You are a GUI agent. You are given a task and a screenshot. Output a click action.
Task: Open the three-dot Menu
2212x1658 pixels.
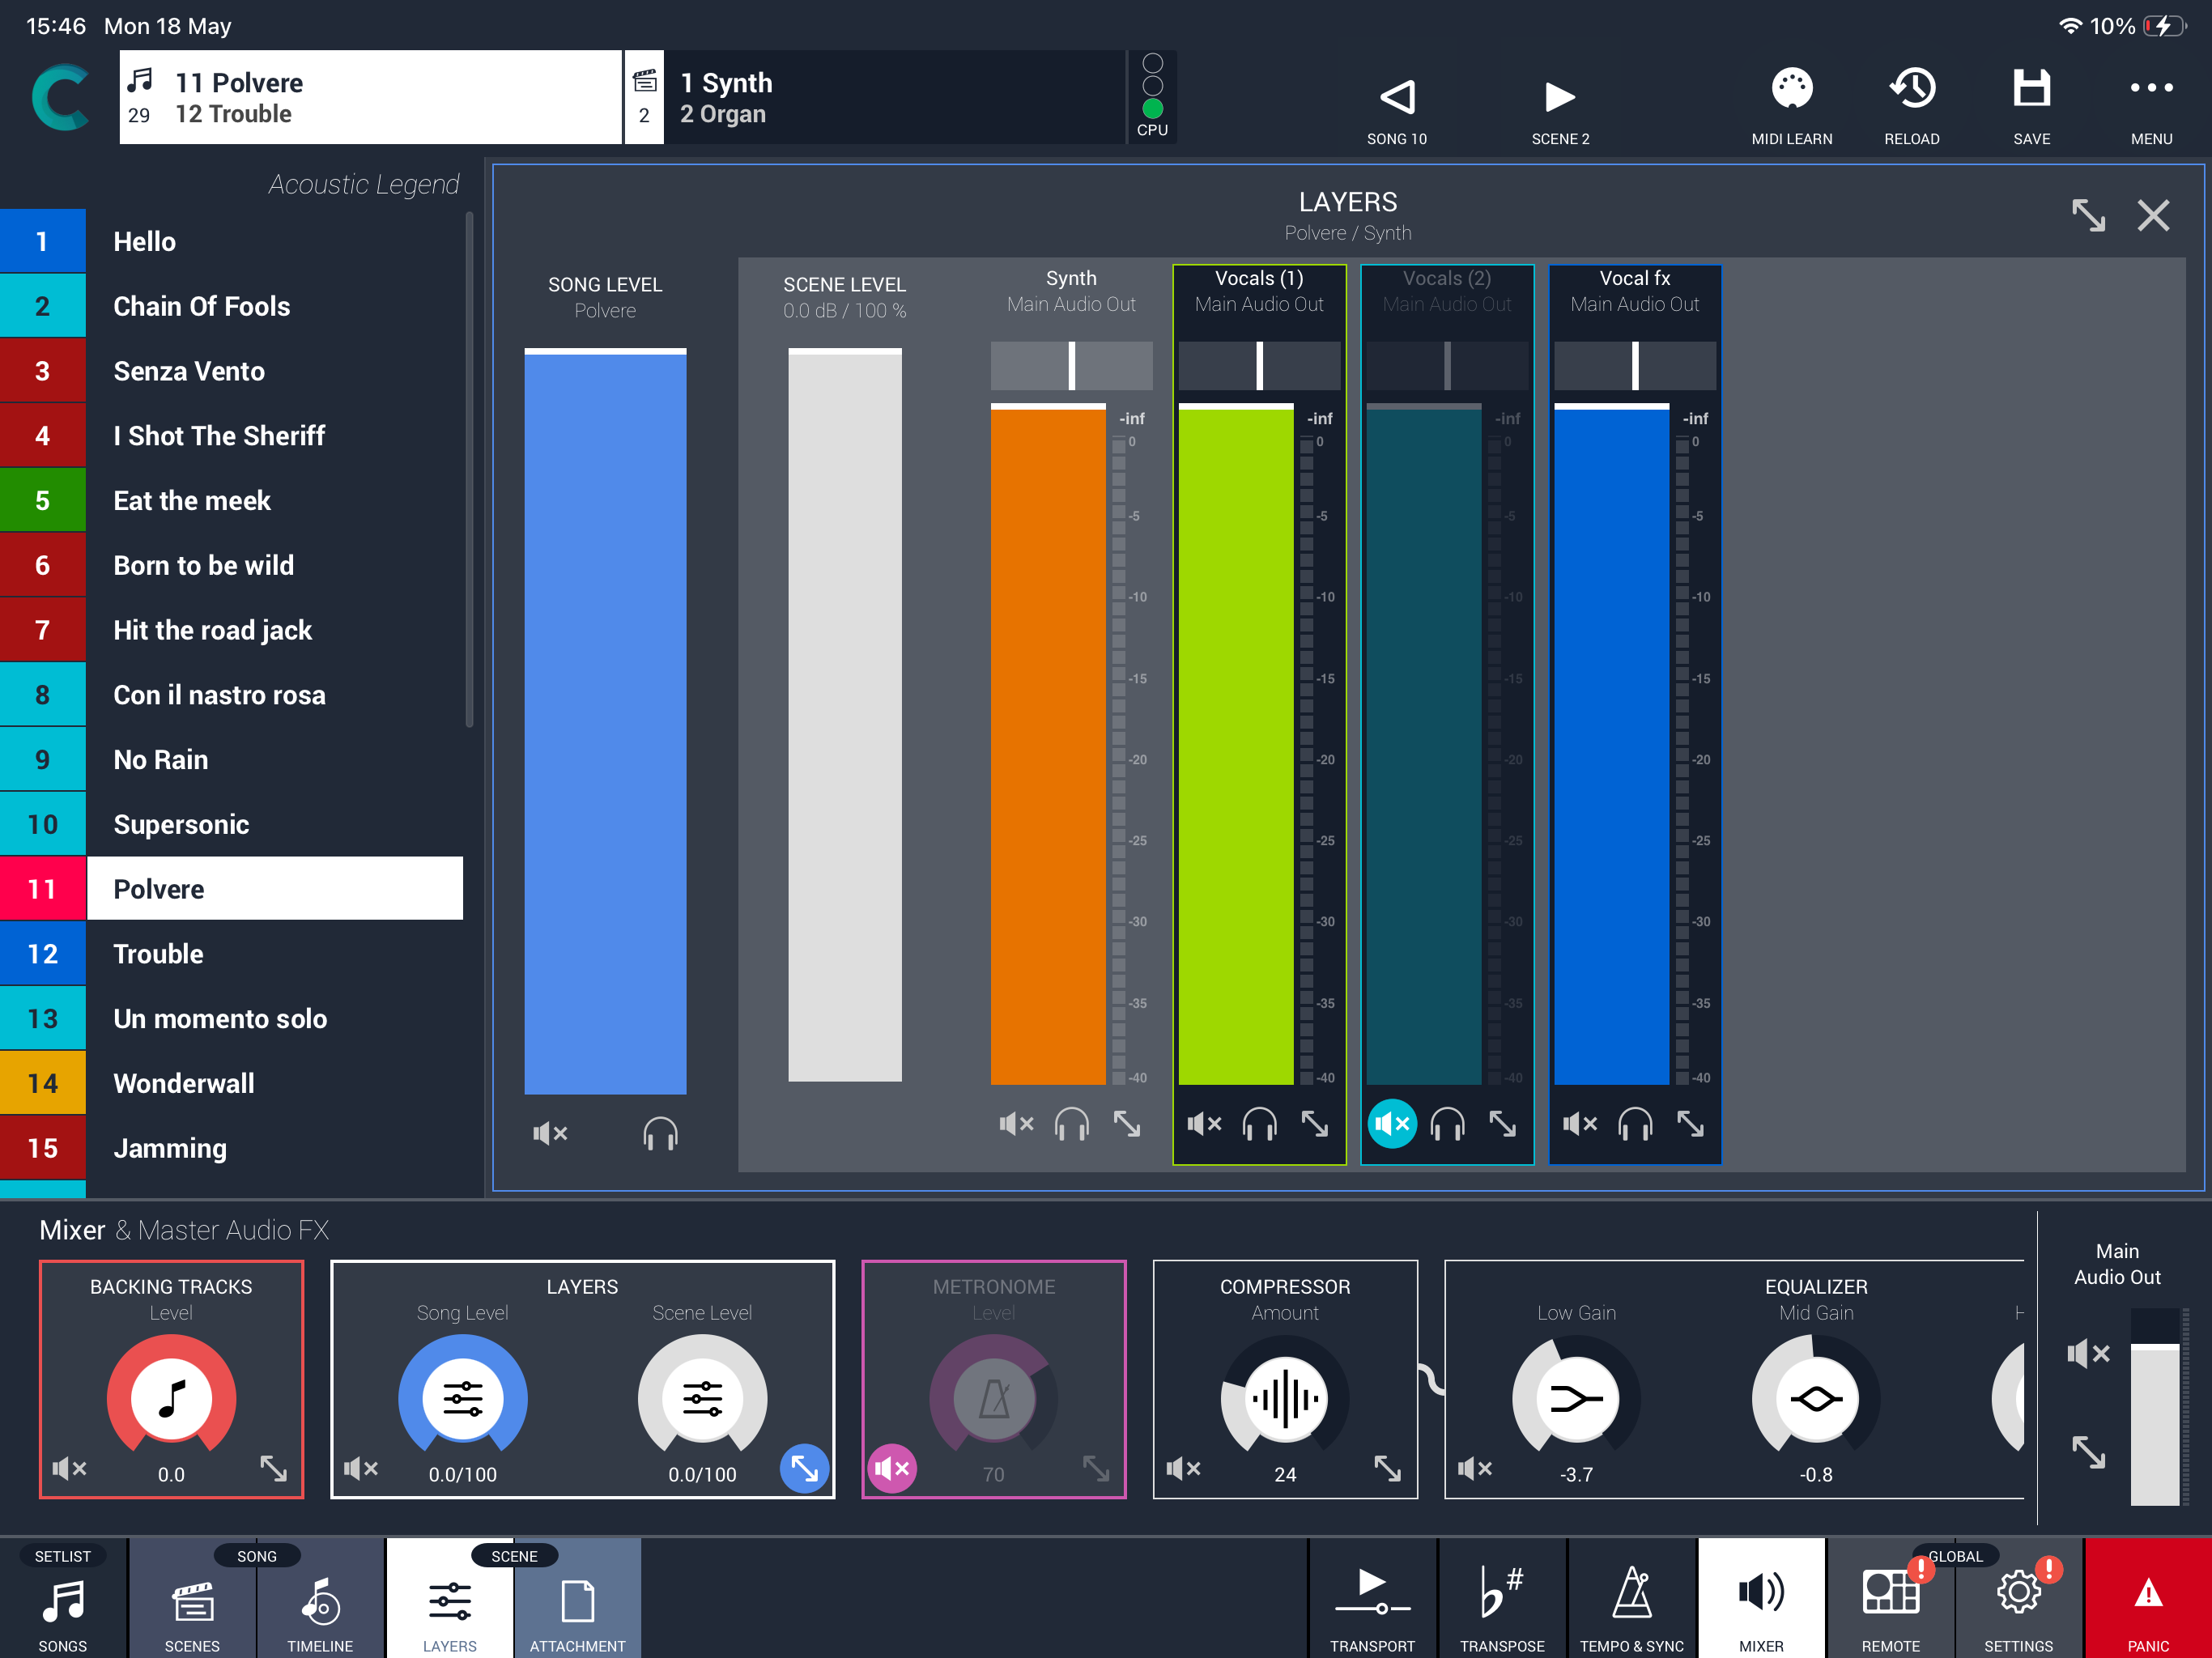tap(2151, 88)
